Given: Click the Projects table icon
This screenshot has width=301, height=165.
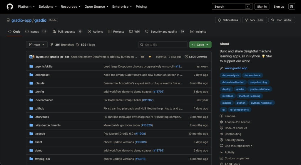Looking at the screenshot, I should [x=110, y=31].
